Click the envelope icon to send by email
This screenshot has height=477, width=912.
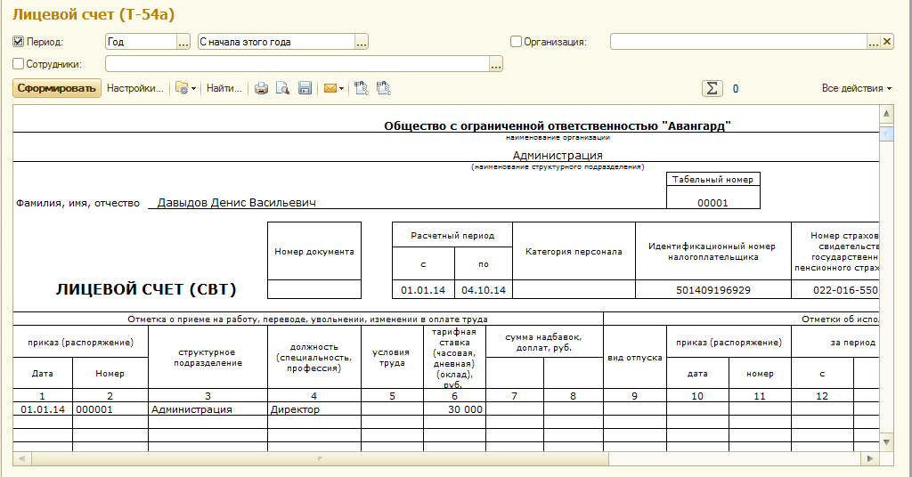pyautogui.click(x=330, y=88)
